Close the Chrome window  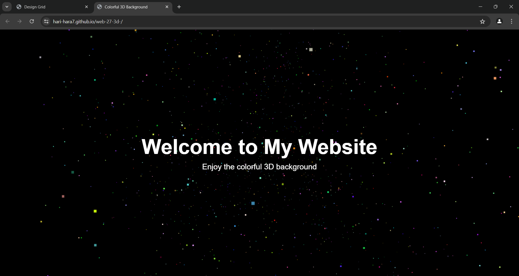pyautogui.click(x=511, y=7)
